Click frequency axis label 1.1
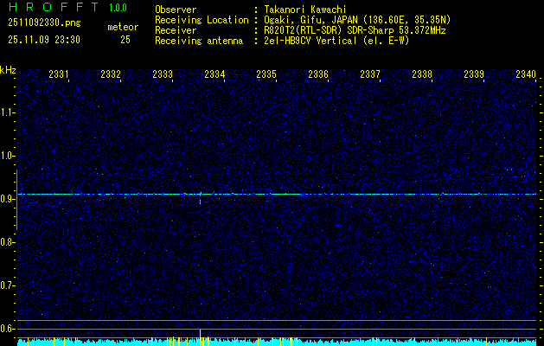 (x=7, y=112)
